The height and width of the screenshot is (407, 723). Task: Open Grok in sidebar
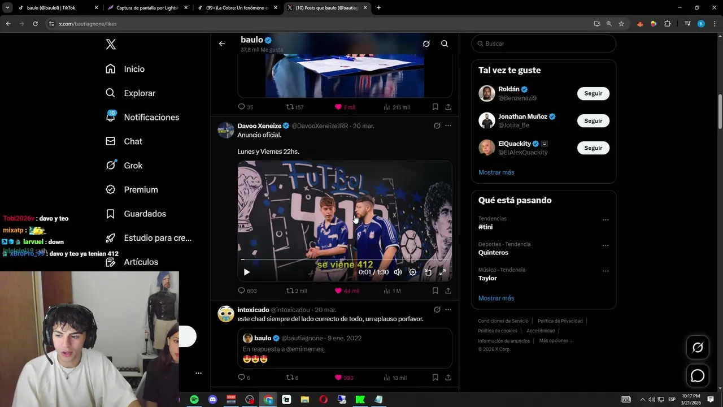coord(124,166)
